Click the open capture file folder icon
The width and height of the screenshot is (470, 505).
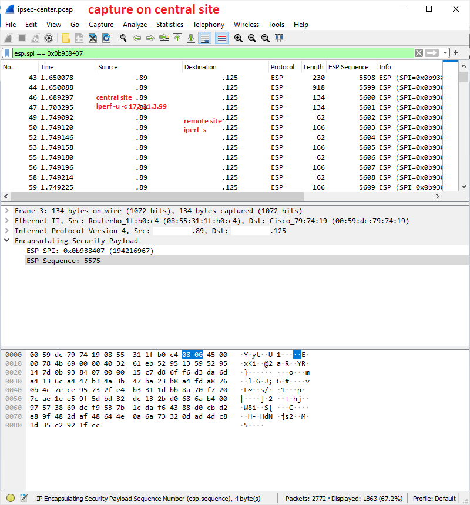(66, 38)
